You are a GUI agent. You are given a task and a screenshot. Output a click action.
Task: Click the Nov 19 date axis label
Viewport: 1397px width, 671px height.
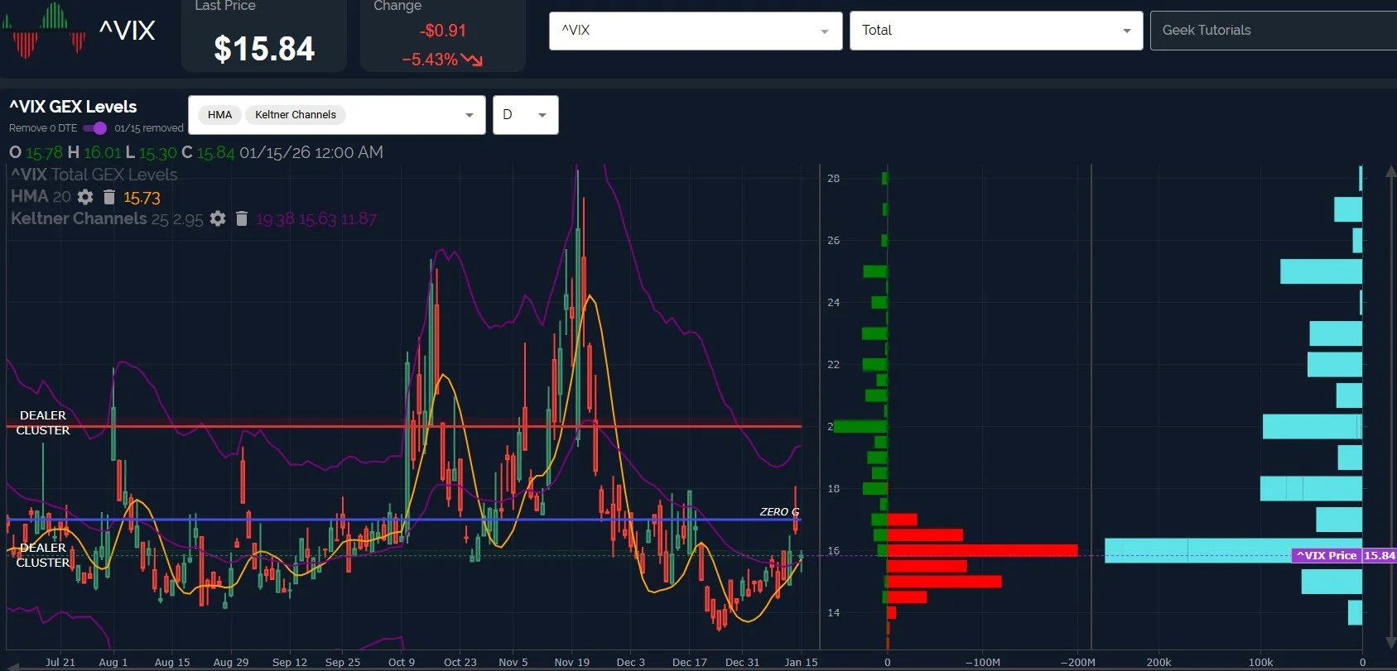pos(571,662)
